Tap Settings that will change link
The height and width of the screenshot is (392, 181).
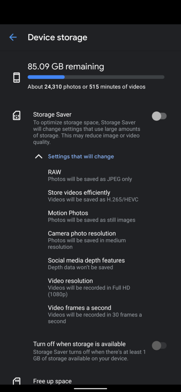click(x=81, y=157)
